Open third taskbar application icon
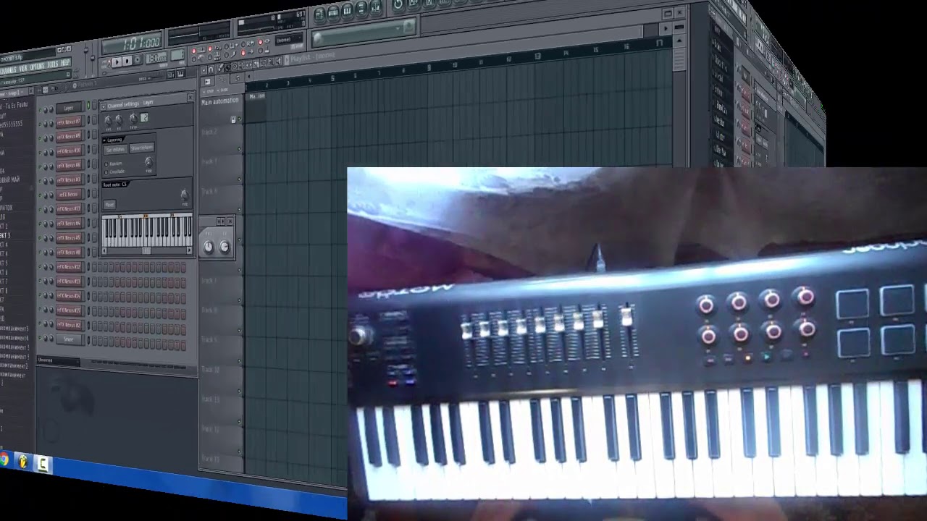 click(x=43, y=464)
